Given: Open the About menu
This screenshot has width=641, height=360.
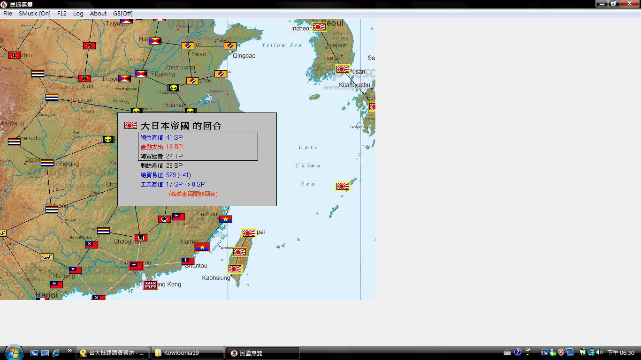Looking at the screenshot, I should 98,14.
